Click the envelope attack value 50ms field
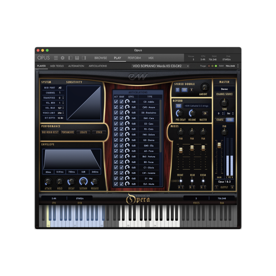This screenshot has width=276, height=276. [x=48, y=172]
